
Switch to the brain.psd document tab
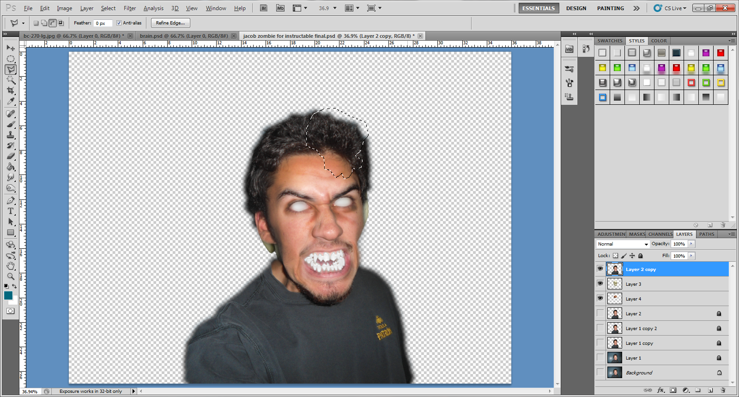coord(184,36)
